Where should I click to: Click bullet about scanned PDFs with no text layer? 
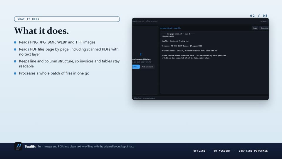pyautogui.click(x=69, y=52)
